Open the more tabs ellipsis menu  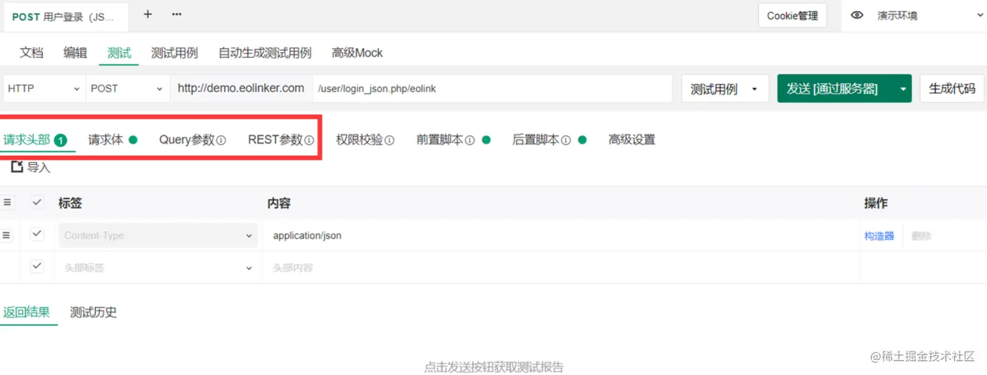point(177,14)
